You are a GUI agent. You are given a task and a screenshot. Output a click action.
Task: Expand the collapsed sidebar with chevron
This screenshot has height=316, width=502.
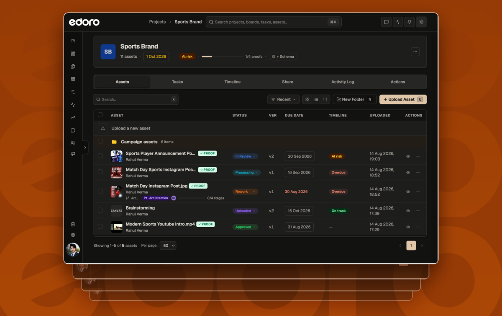click(85, 147)
